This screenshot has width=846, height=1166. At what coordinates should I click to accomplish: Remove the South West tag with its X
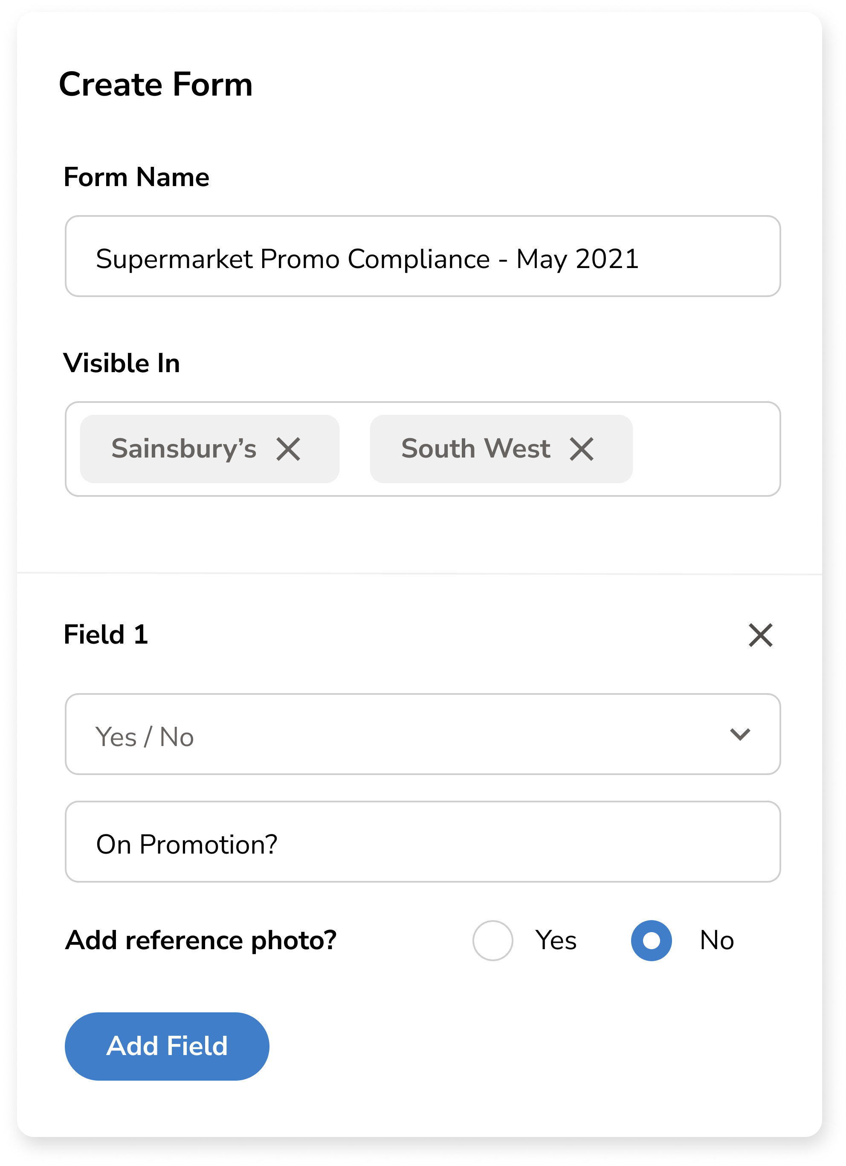pyautogui.click(x=582, y=449)
